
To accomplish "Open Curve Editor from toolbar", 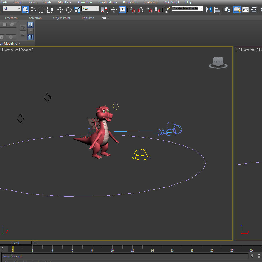I will click(245, 9).
